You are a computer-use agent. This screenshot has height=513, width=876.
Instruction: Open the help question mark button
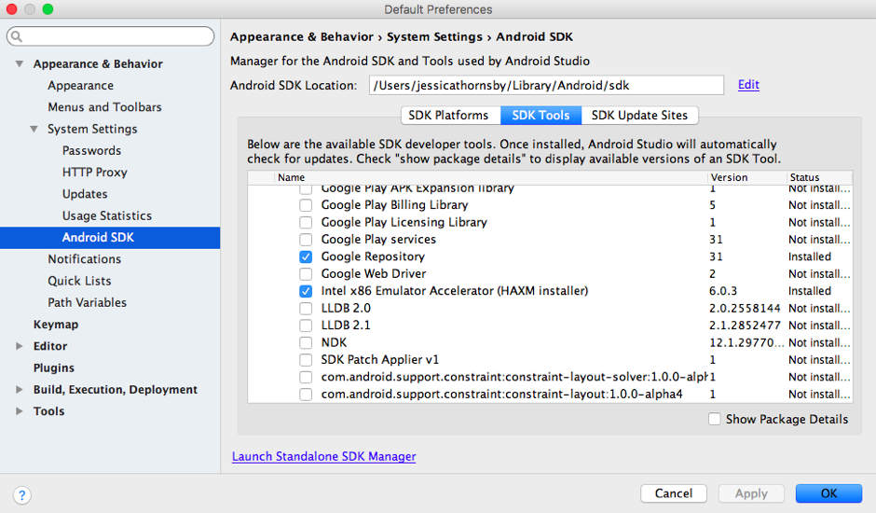[x=21, y=495]
